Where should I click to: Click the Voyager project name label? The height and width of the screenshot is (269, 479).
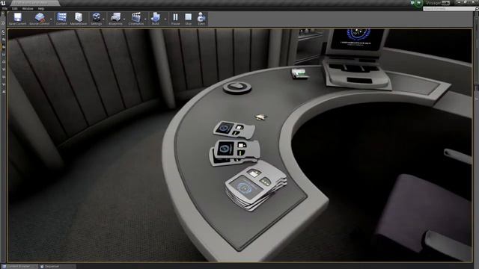[433, 3]
